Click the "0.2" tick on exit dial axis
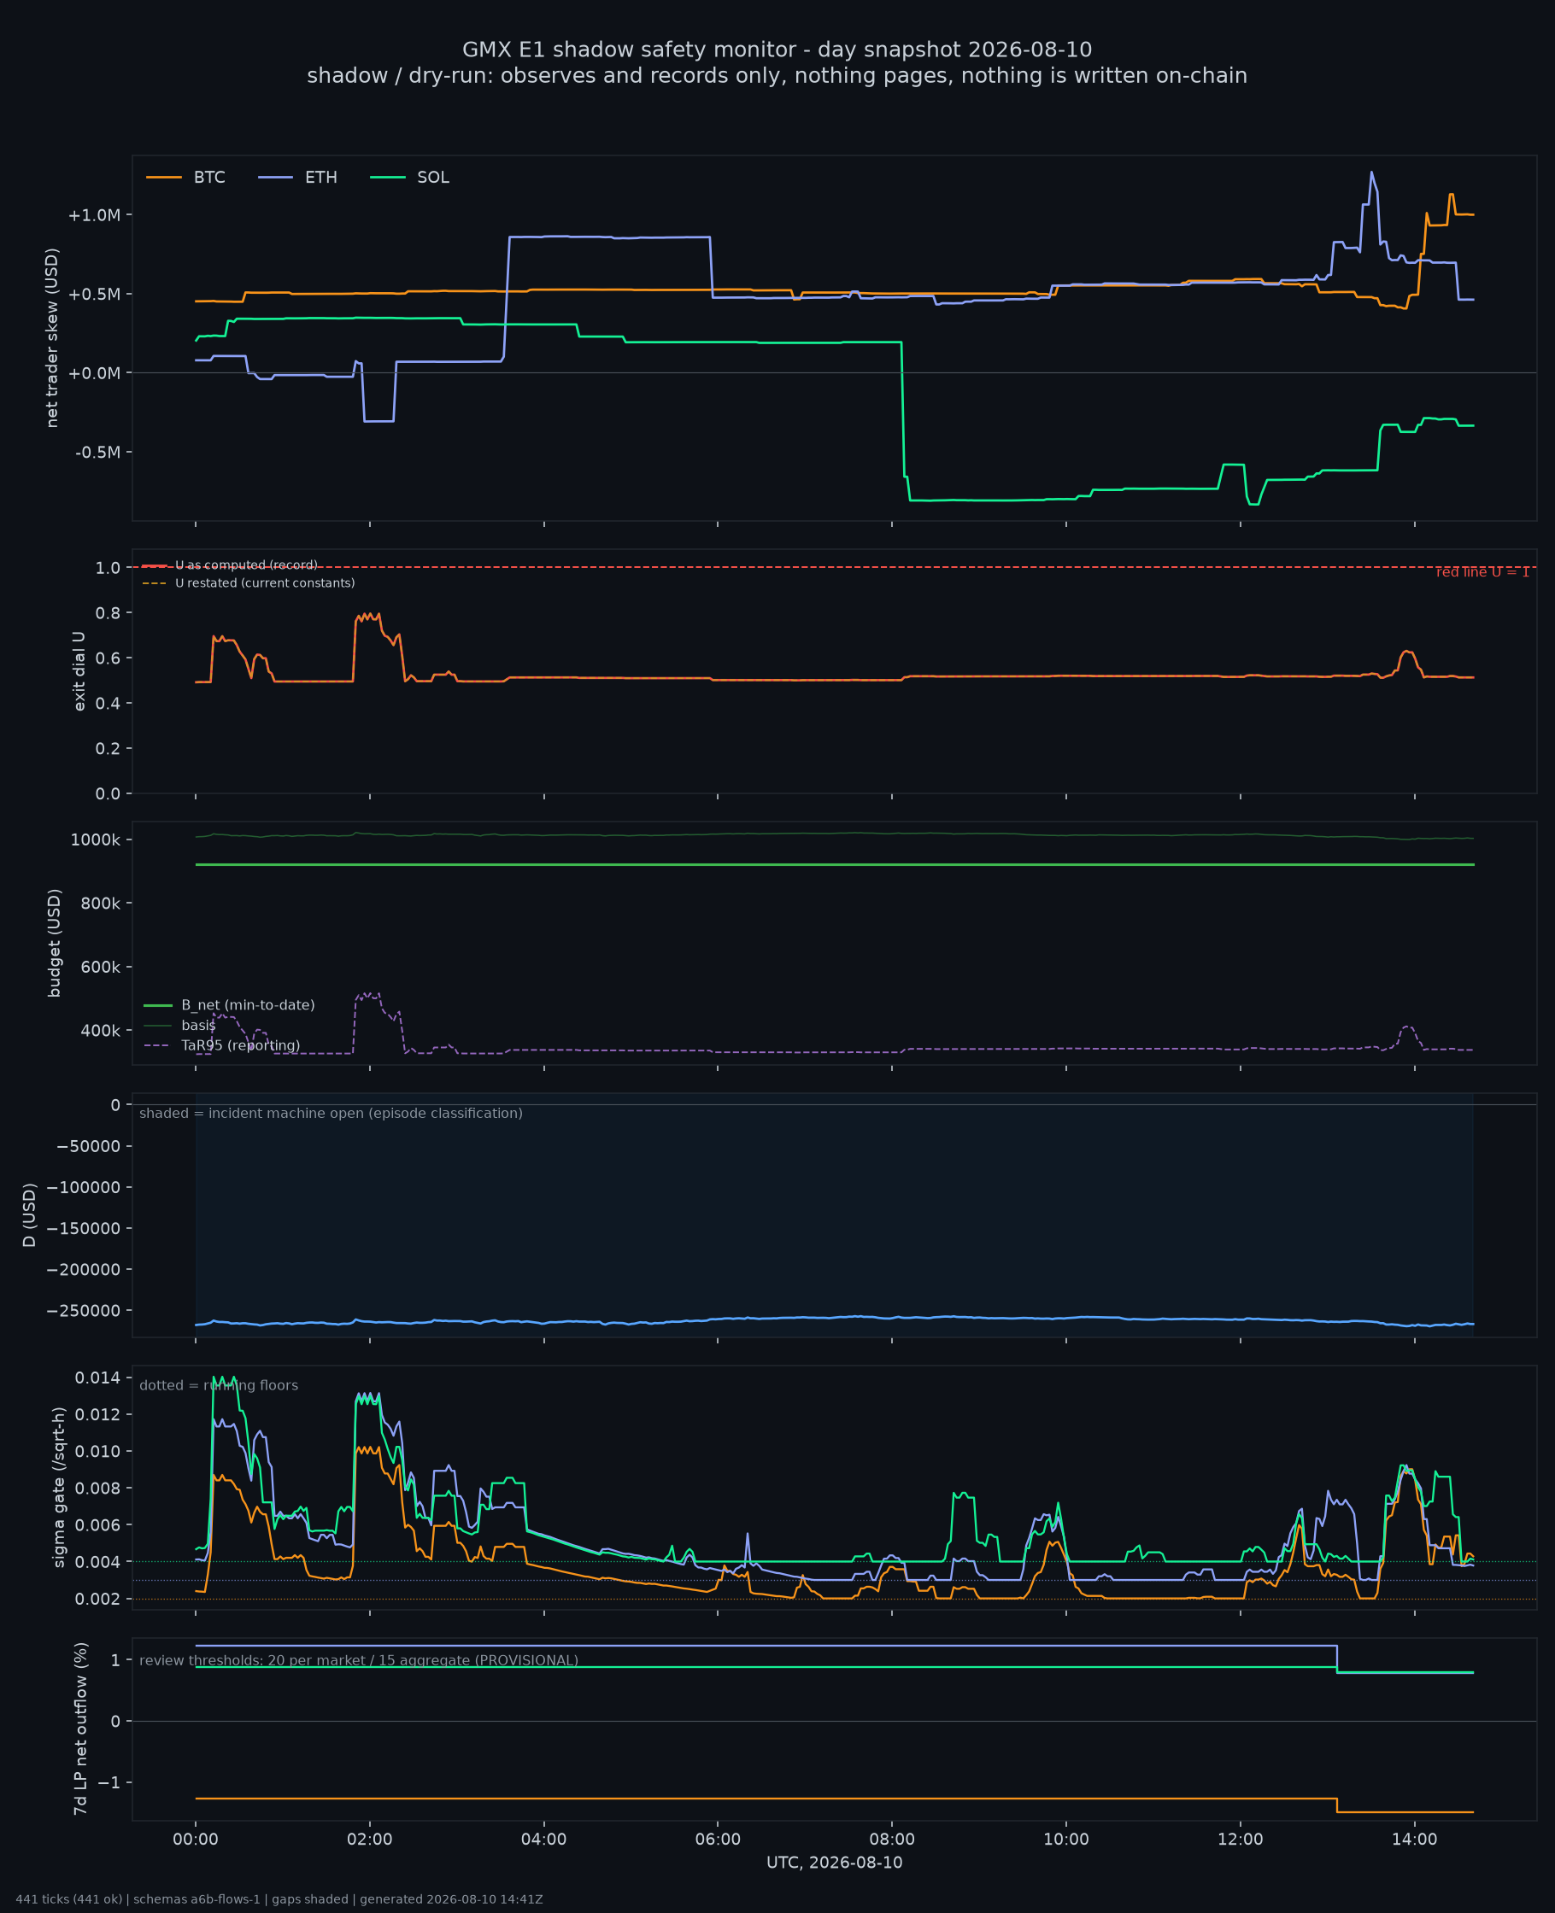The image size is (1555, 1913). [108, 748]
